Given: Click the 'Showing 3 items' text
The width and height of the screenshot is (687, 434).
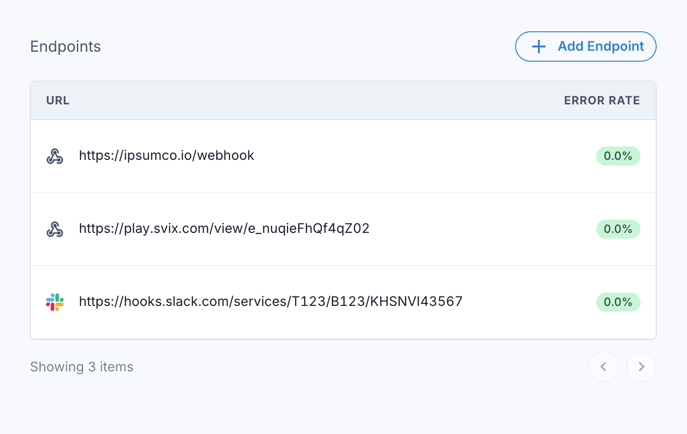Looking at the screenshot, I should coord(82,367).
